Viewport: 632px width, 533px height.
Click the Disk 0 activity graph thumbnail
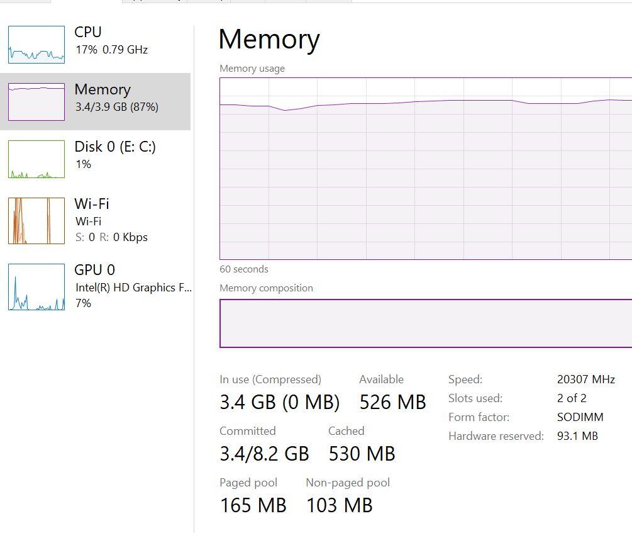(36, 159)
